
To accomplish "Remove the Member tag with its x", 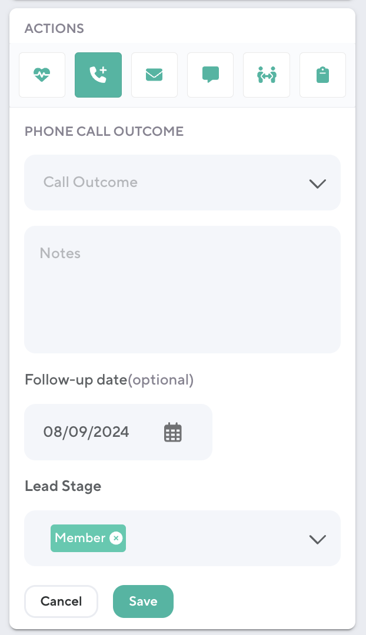I will point(117,538).
